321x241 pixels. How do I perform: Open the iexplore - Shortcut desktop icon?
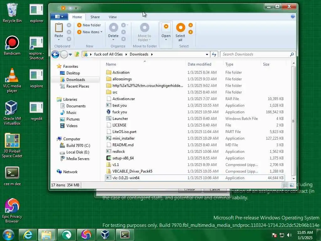click(x=36, y=48)
